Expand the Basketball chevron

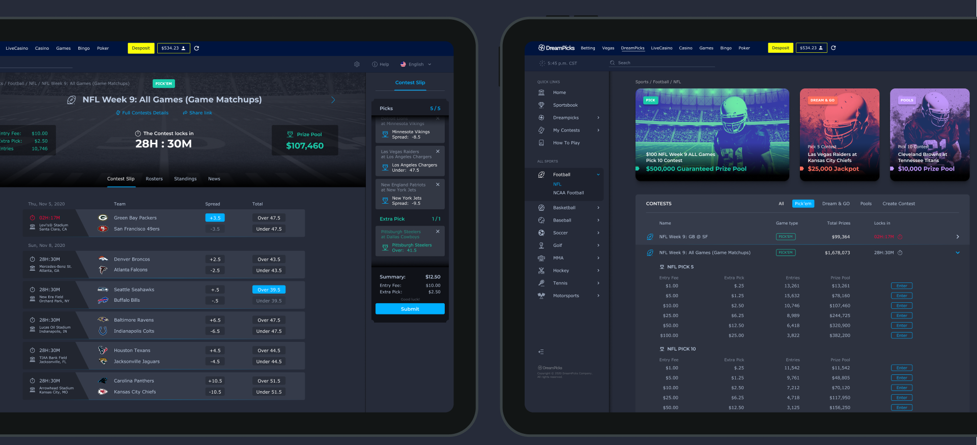point(598,208)
